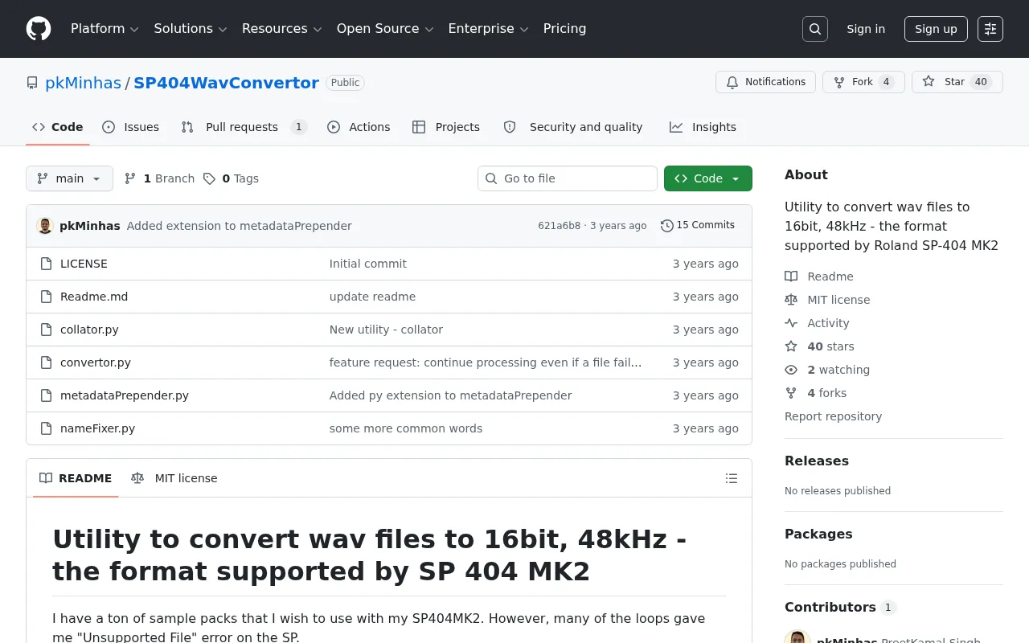
Task: Open the collator.py file
Action: point(89,330)
